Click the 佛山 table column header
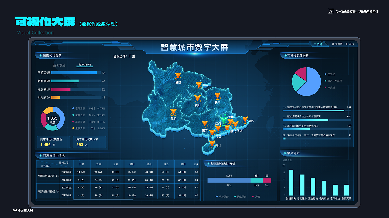 [x=132, y=164]
